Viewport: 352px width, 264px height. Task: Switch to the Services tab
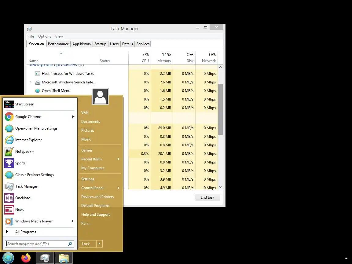coord(143,44)
